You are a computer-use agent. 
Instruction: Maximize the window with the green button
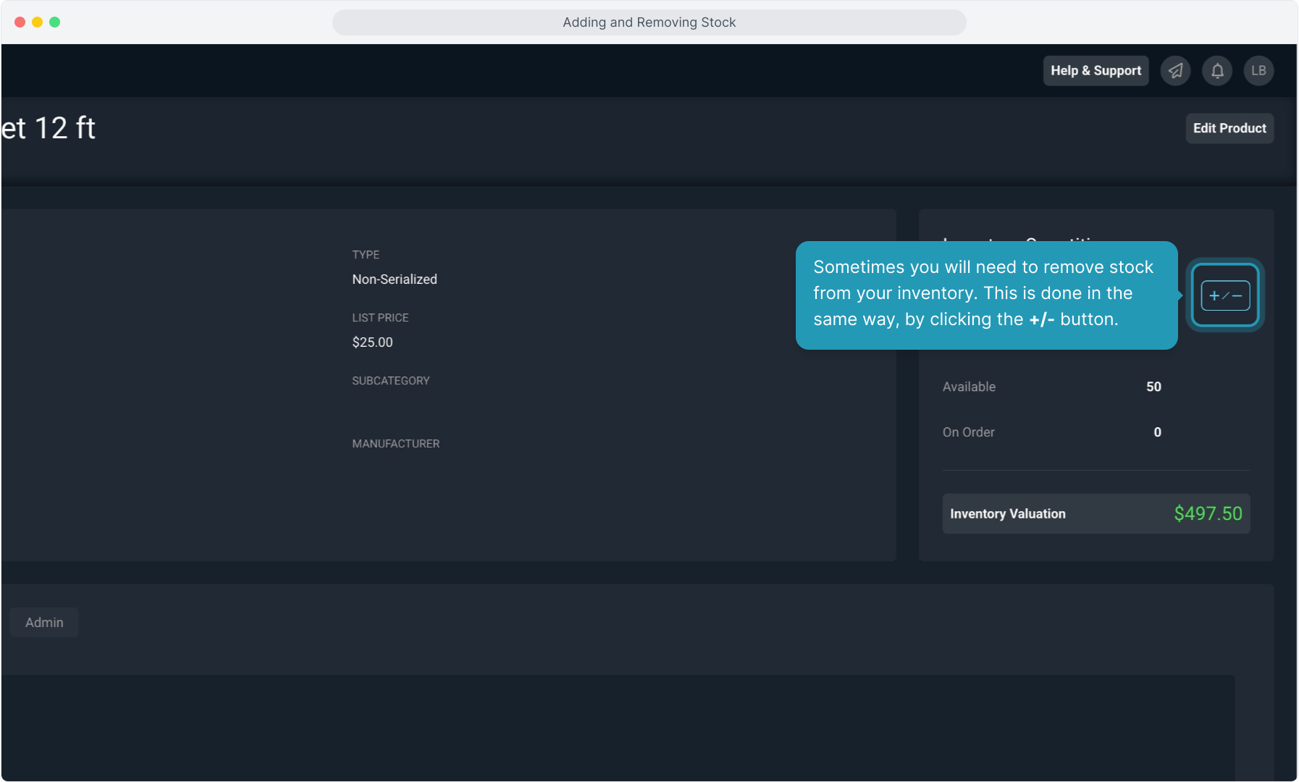(x=55, y=22)
